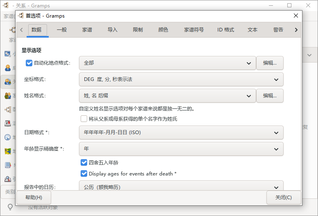The width and height of the screenshot is (318, 216).
Task: Click 坐标格式 label
Action: coord(35,79)
